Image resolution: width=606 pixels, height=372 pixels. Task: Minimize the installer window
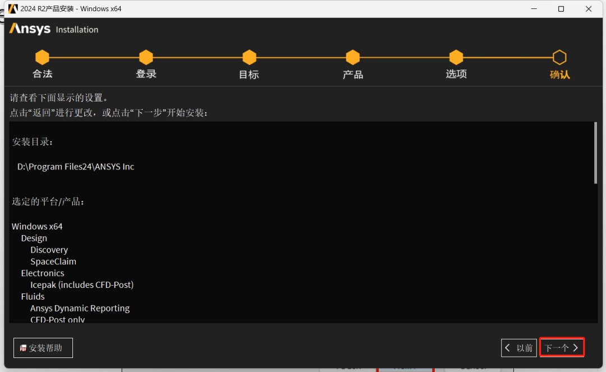(x=534, y=8)
